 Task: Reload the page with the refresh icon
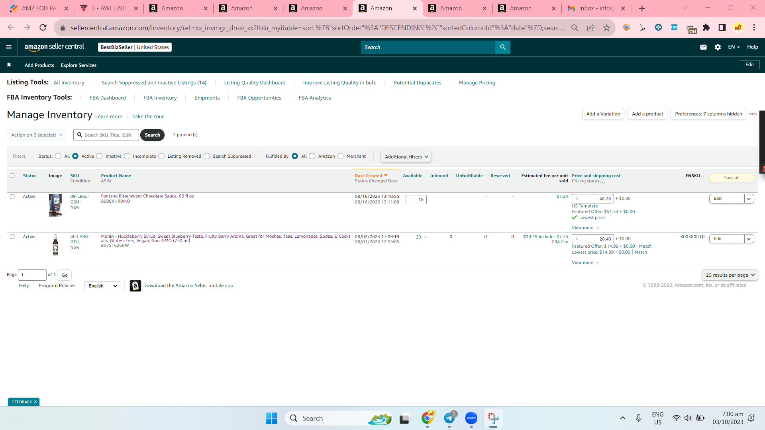coord(43,27)
